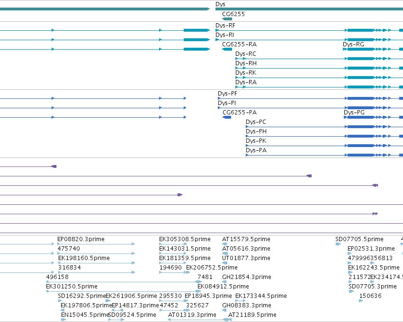The width and height of the screenshot is (403, 322).
Task: Click the SD09524.5prime EST label
Action: 133,315
